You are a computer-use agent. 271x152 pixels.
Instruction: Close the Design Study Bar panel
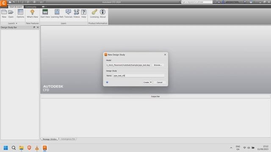[x=38, y=27]
